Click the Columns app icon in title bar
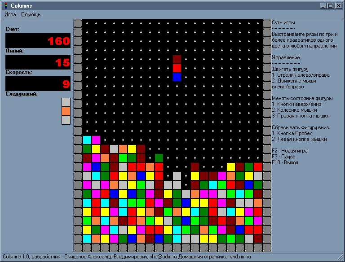345x262 pixels. [5, 5]
